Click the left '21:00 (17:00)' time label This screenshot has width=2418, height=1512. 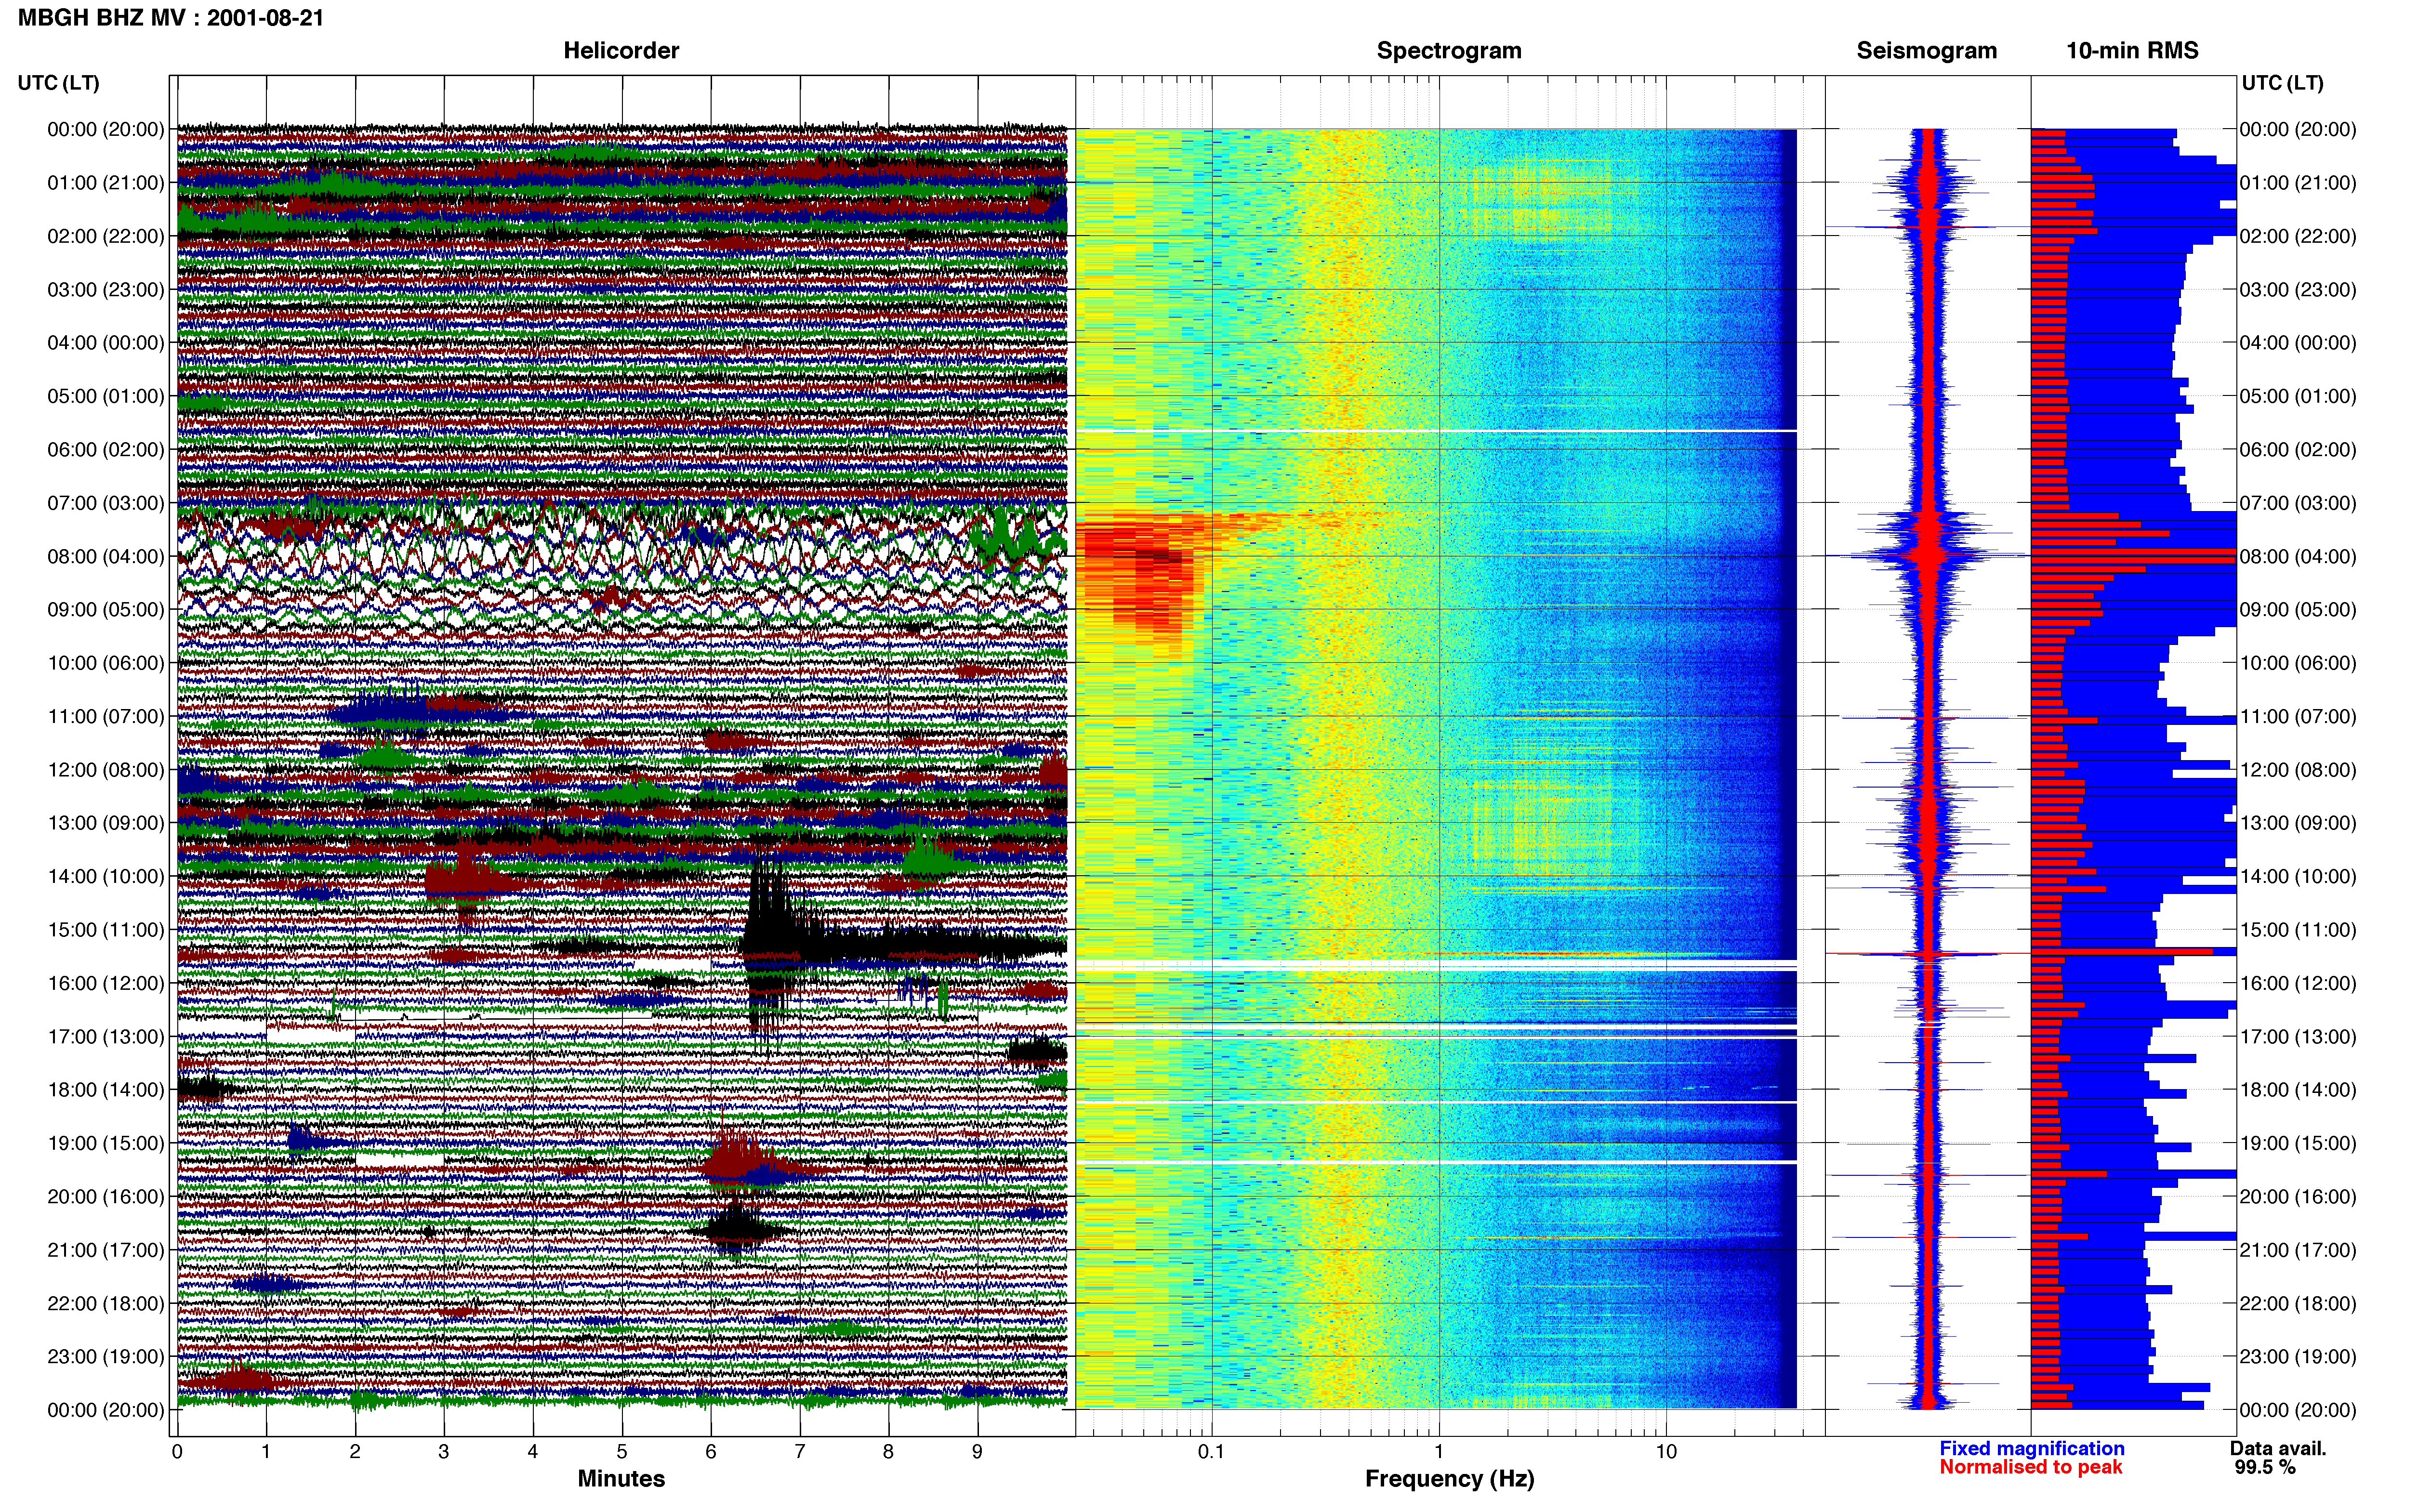point(106,1249)
